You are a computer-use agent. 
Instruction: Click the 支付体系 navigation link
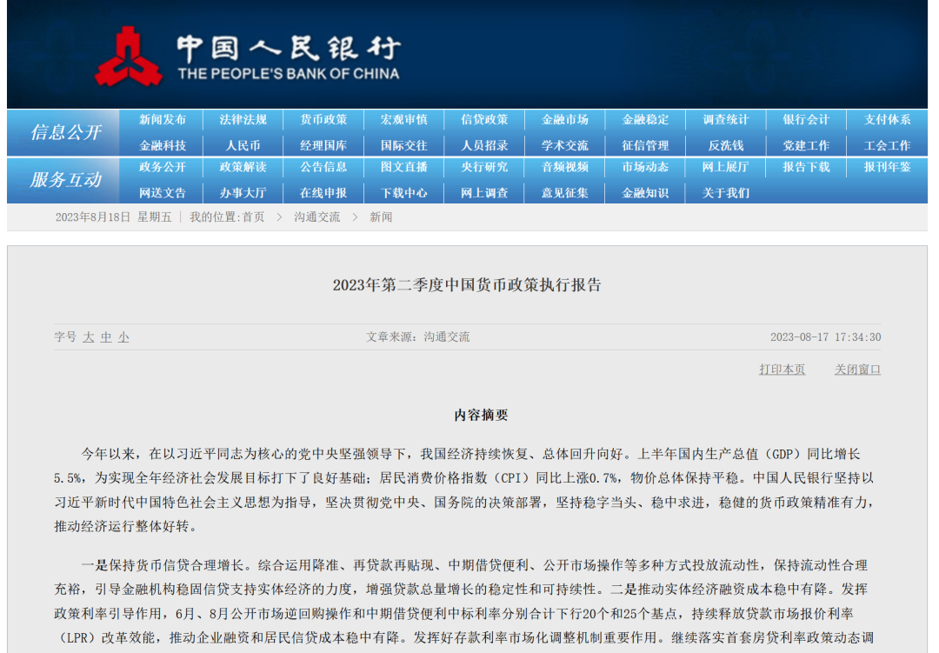point(887,120)
